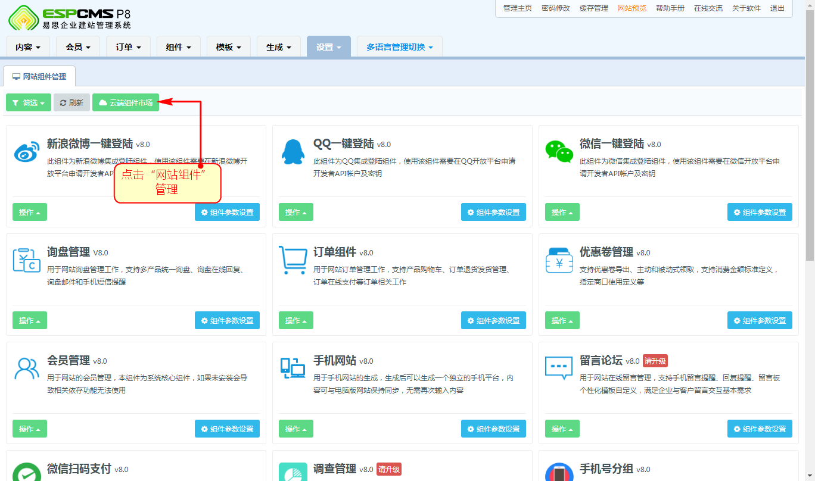Click the 订单组件 shopping cart icon
Viewport: 815px width, 481px height.
[293, 260]
